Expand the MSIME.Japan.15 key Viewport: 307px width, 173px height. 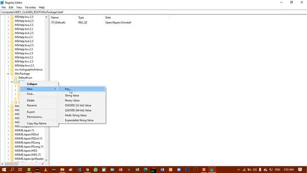8,130
